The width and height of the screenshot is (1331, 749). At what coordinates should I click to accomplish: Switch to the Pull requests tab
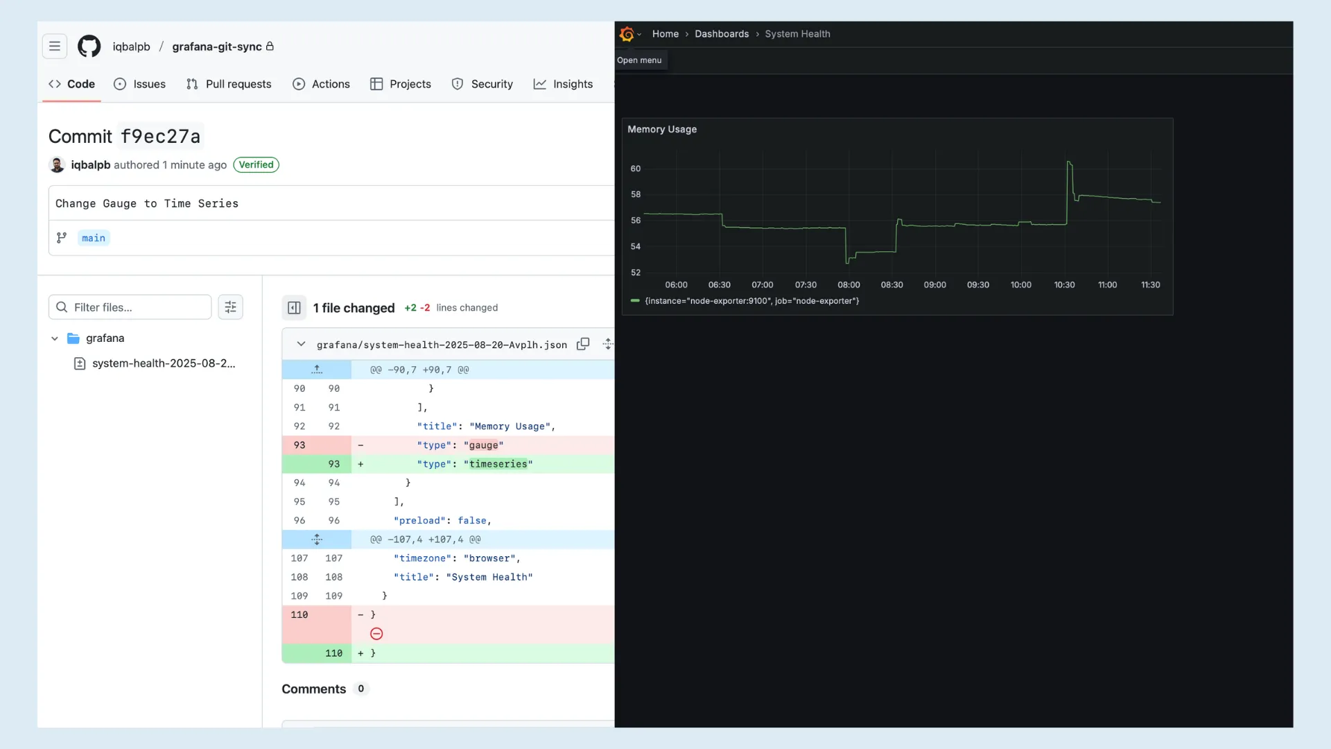click(229, 84)
